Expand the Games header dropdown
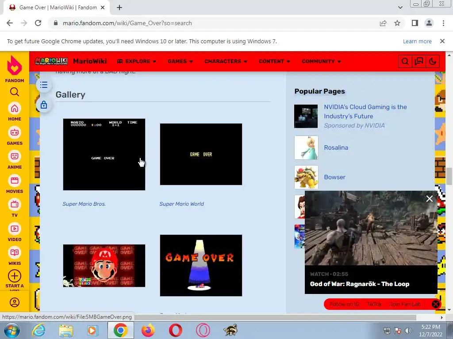Viewport: 453px width, 339px height. [x=180, y=61]
